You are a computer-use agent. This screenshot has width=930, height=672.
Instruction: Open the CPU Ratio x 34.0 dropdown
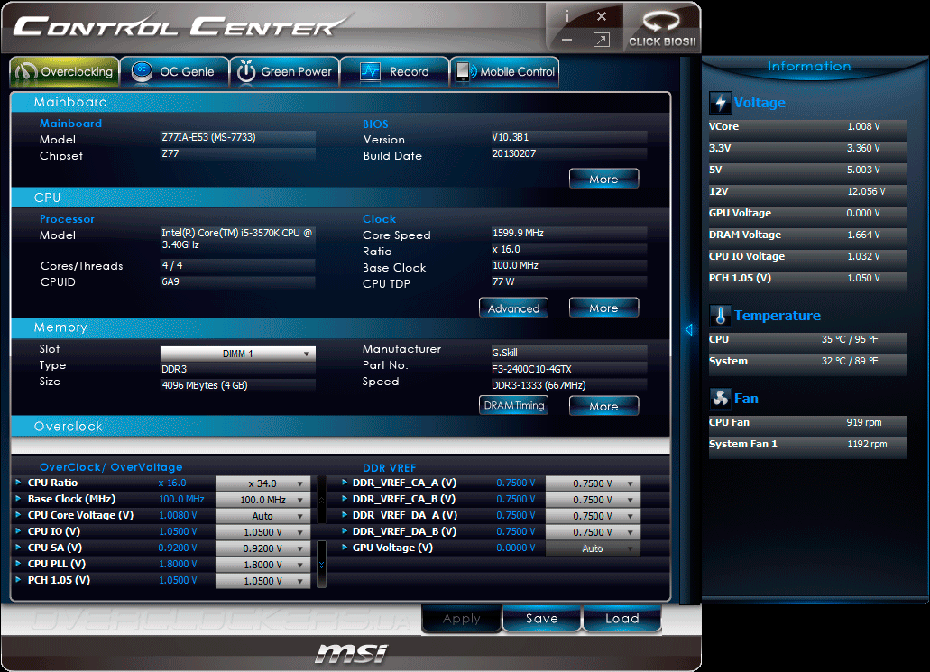(x=262, y=483)
